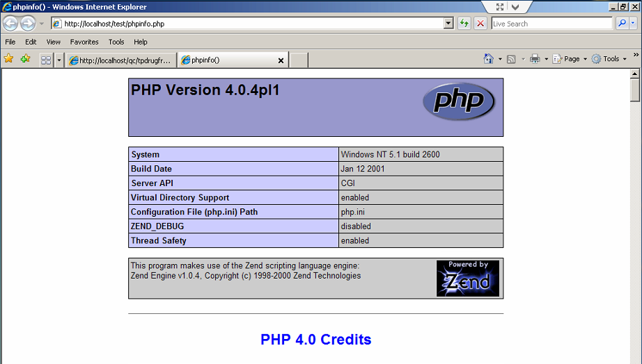Screen dimensions: 642x364
Task: Click the down chevron in title bar overlay
Action: pos(515,7)
